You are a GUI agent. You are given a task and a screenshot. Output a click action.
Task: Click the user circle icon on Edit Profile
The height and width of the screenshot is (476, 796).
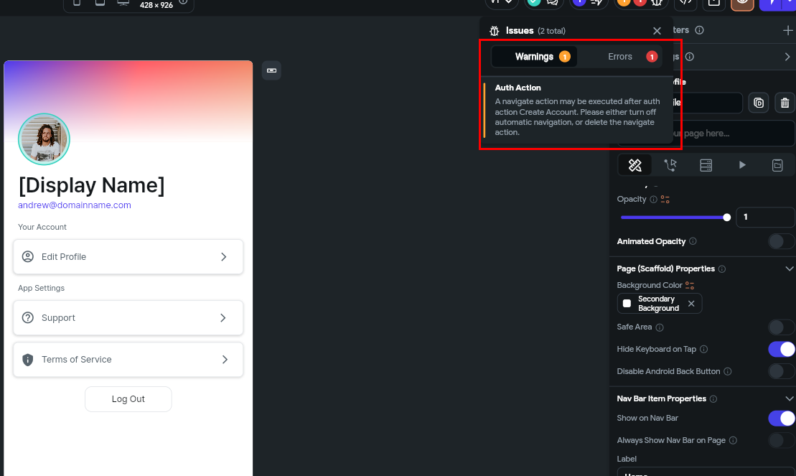pyautogui.click(x=28, y=256)
